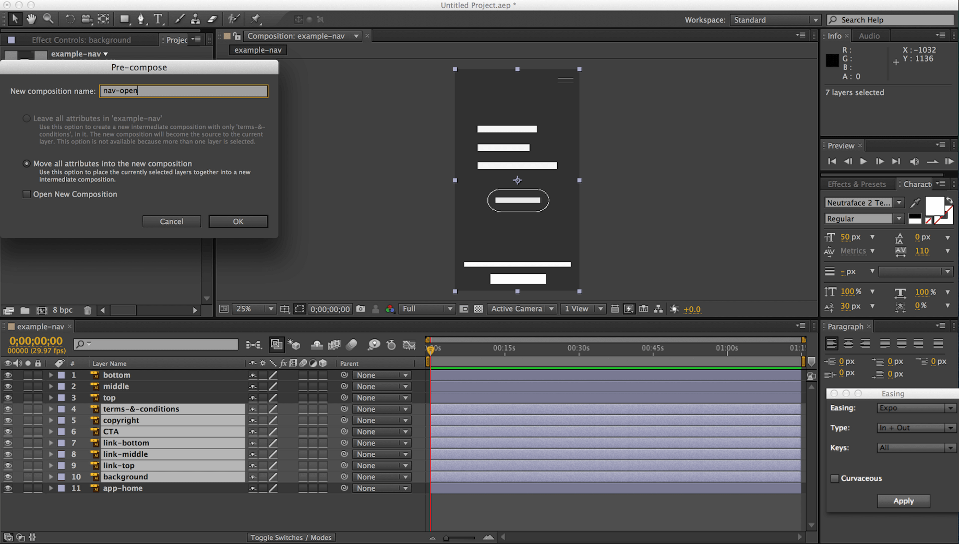Select the Pen tool
The width and height of the screenshot is (959, 544).
pos(141,19)
